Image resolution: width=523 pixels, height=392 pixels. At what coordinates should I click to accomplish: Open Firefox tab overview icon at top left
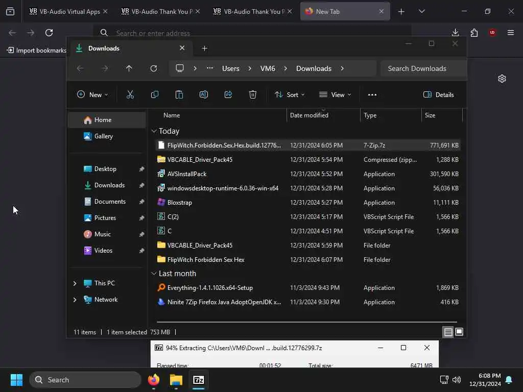pos(10,11)
